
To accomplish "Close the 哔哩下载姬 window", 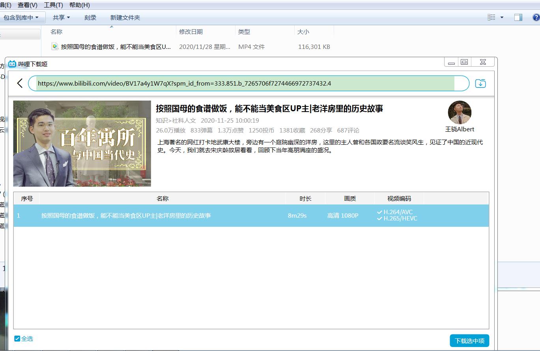I will point(483,62).
